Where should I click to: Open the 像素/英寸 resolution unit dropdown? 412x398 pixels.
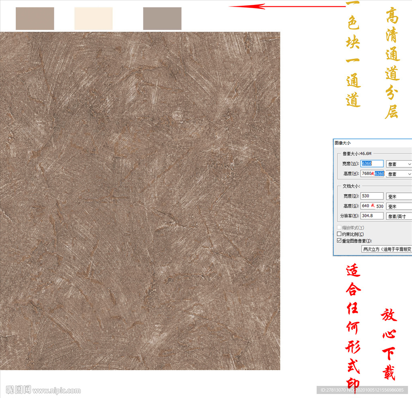399,217
